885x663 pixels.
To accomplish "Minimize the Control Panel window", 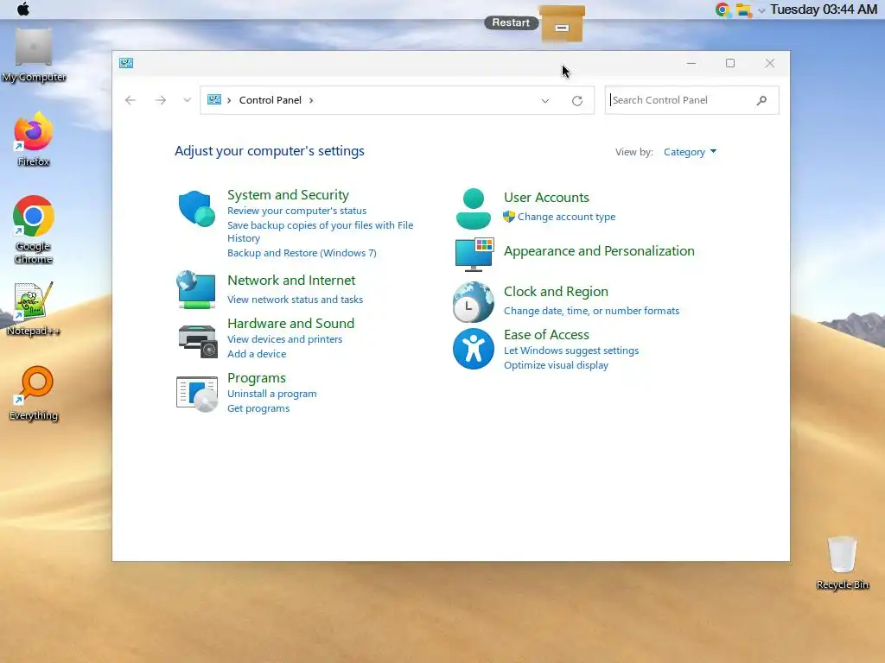I will (691, 63).
